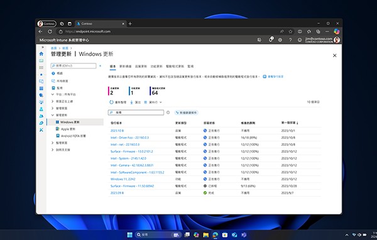Close the Windows 更新 blade with X
Screen dimensions: 377x240
[x=334, y=55]
